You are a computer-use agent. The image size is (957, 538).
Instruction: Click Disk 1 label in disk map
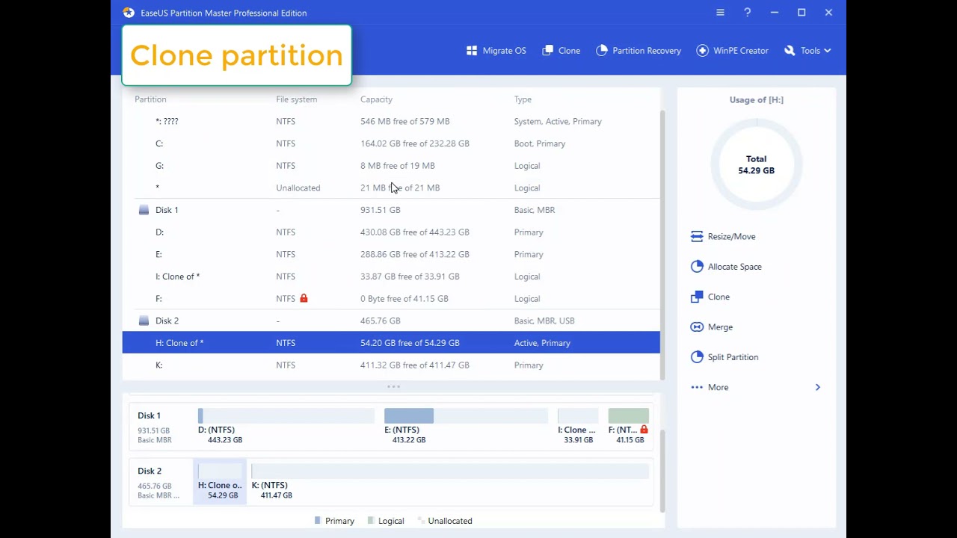(x=149, y=415)
